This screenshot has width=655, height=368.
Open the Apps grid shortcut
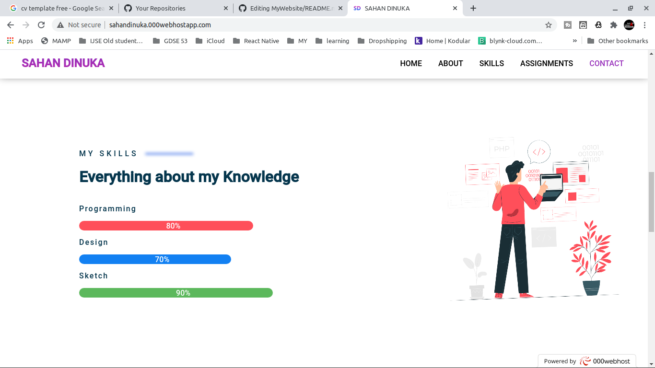click(20, 41)
